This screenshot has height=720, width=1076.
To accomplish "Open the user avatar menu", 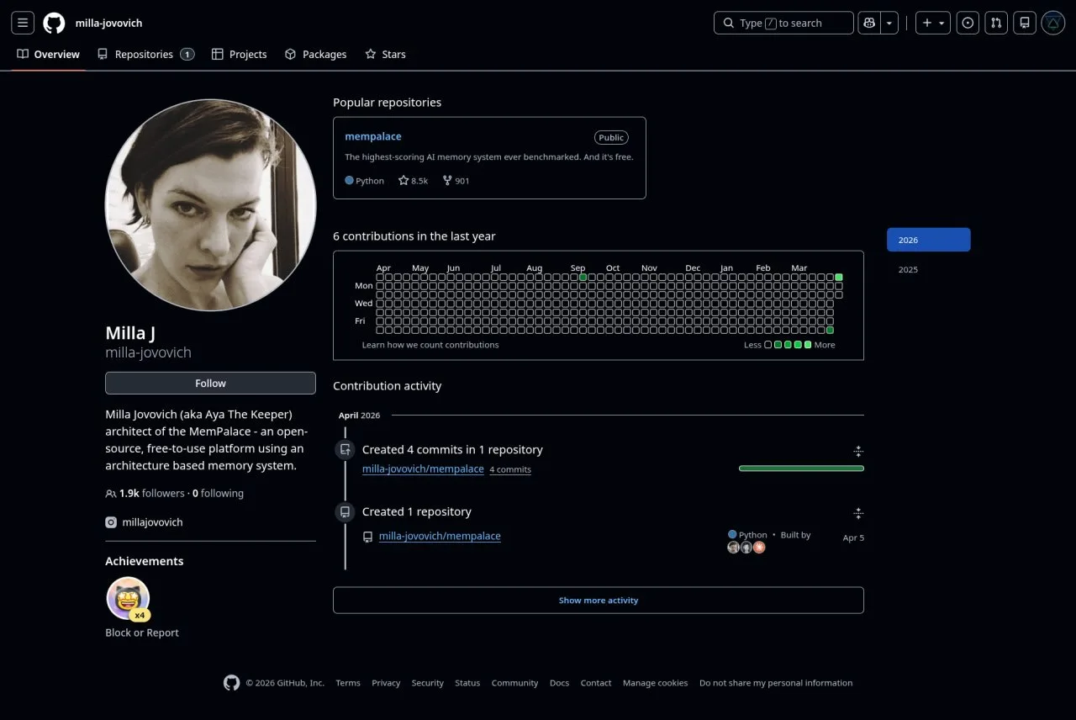I will tap(1053, 23).
